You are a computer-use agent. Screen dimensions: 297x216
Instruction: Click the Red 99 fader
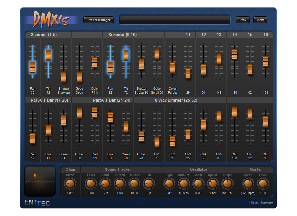click(x=95, y=112)
